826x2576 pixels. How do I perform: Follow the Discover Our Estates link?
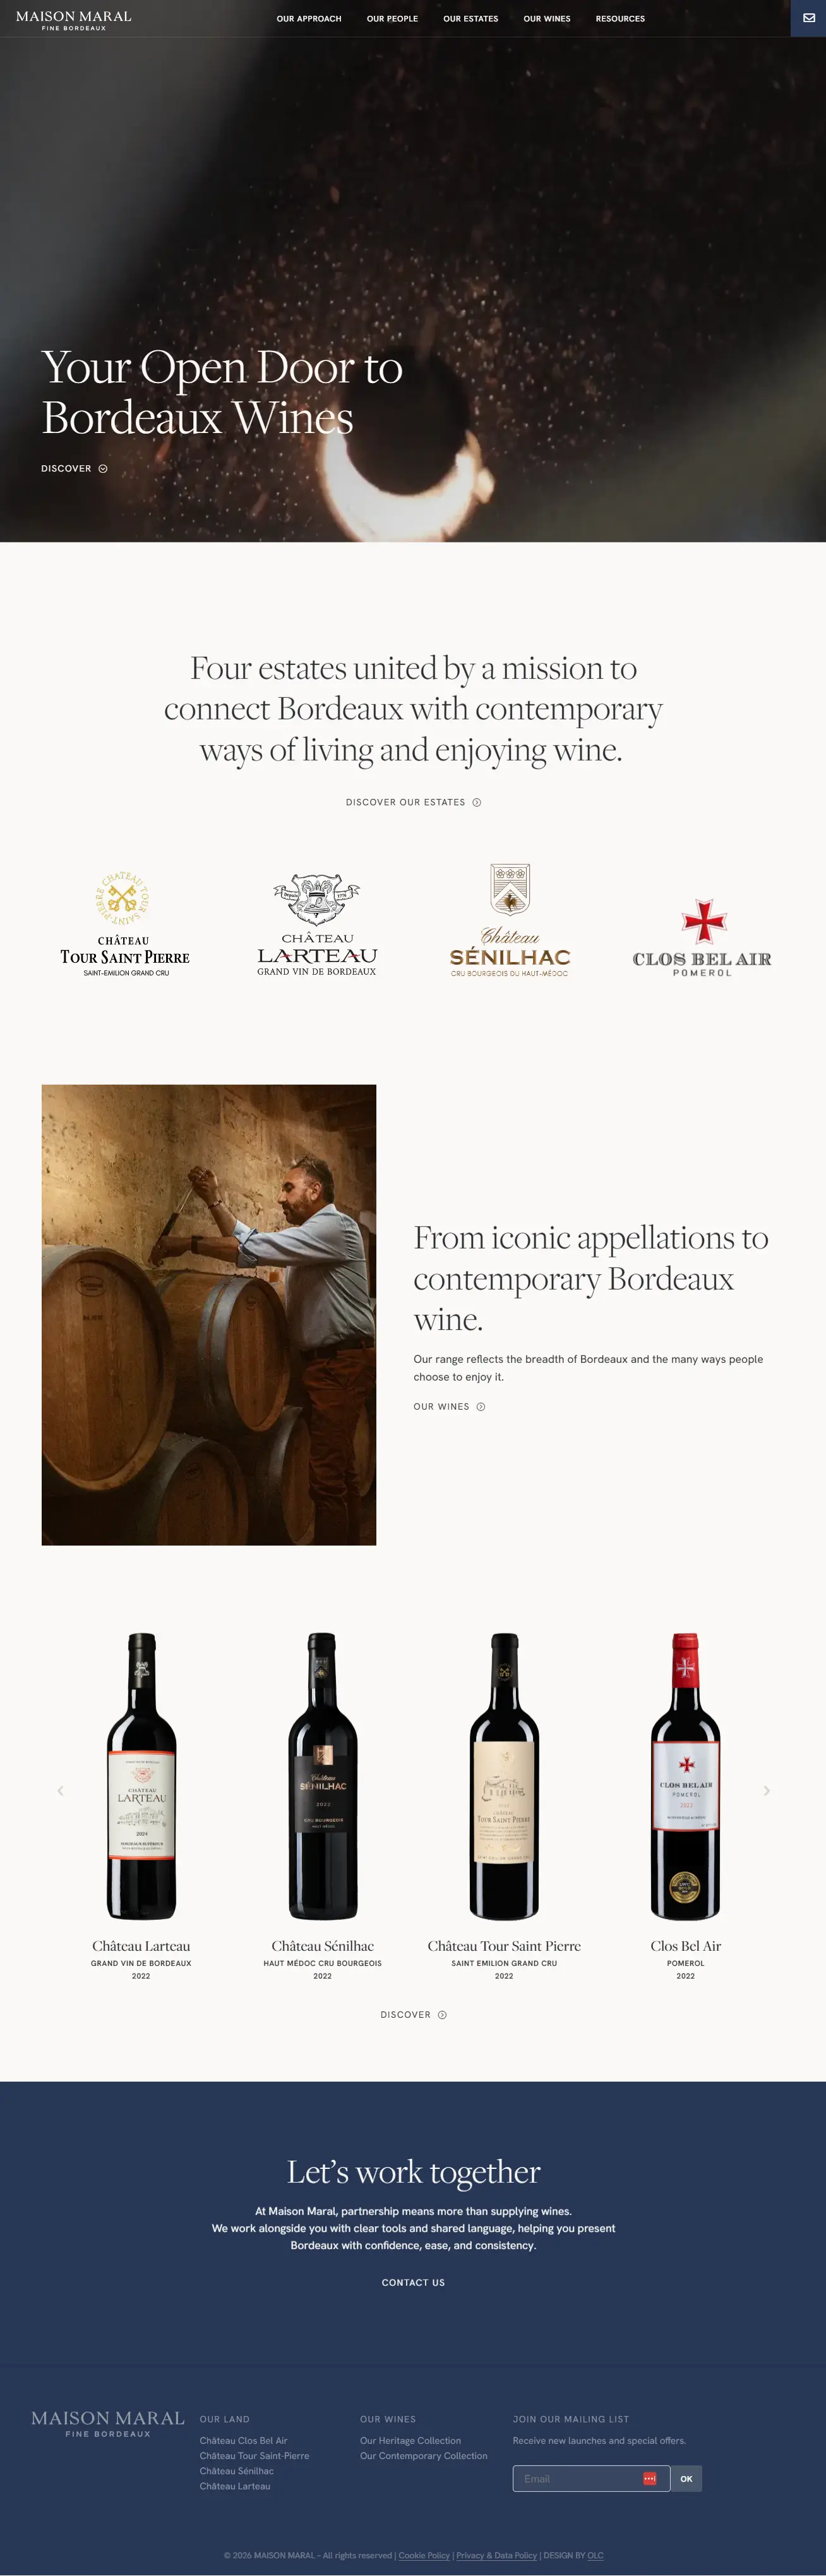414,802
